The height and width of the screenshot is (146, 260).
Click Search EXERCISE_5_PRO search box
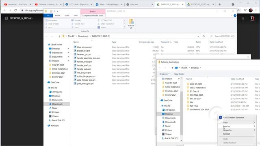point(222,36)
